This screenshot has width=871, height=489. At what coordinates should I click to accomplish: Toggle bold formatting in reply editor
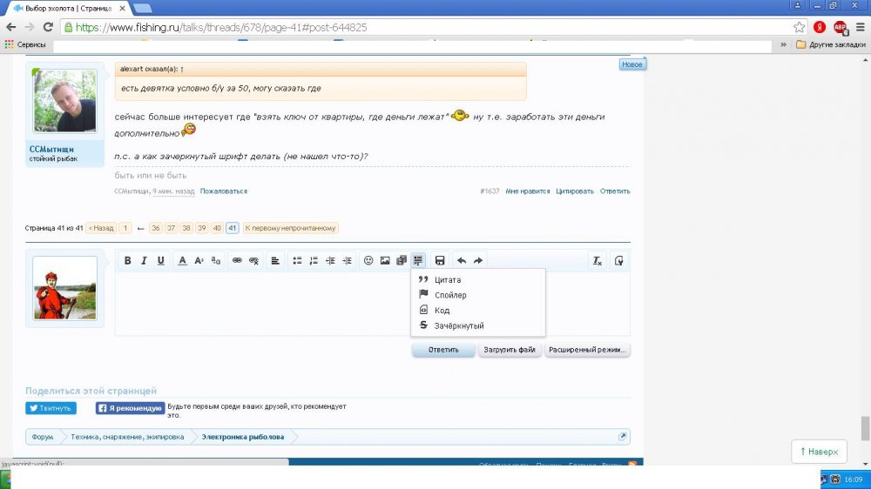pos(127,260)
